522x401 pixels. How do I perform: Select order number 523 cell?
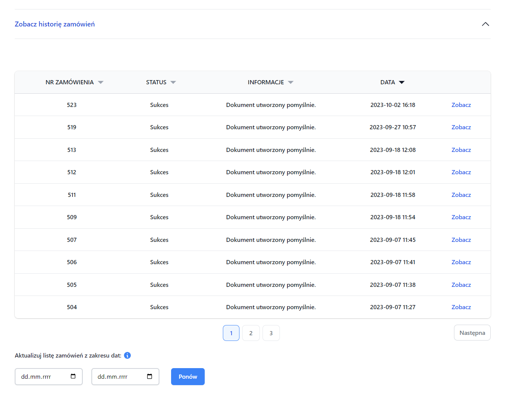pos(72,105)
